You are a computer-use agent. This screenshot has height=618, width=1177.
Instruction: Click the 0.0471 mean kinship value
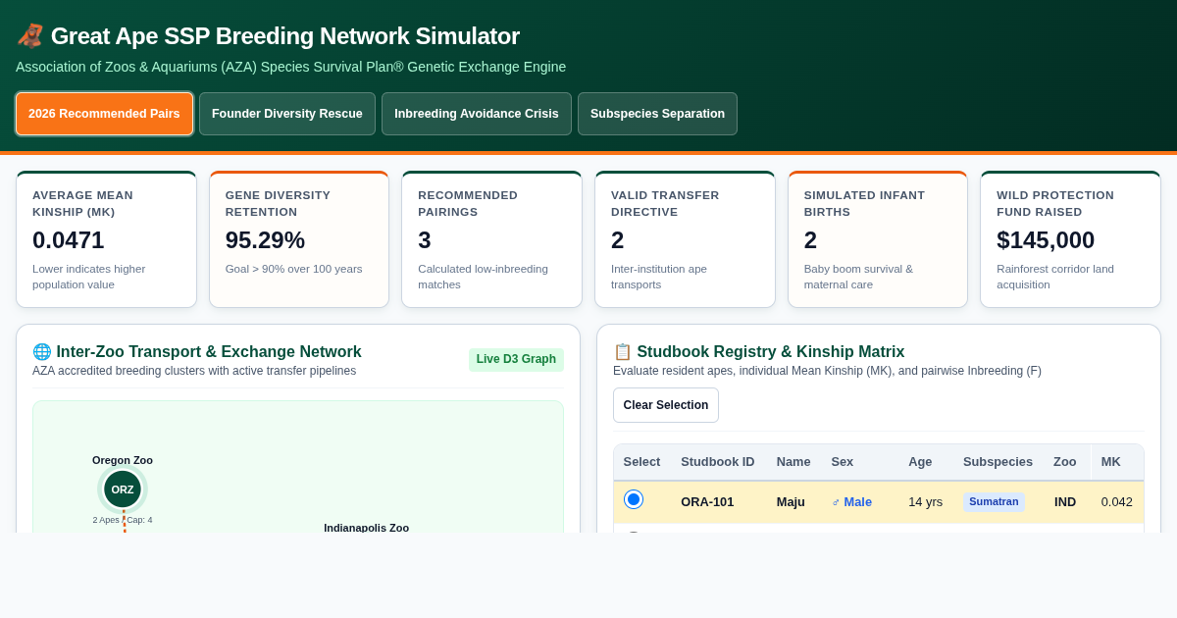click(68, 239)
